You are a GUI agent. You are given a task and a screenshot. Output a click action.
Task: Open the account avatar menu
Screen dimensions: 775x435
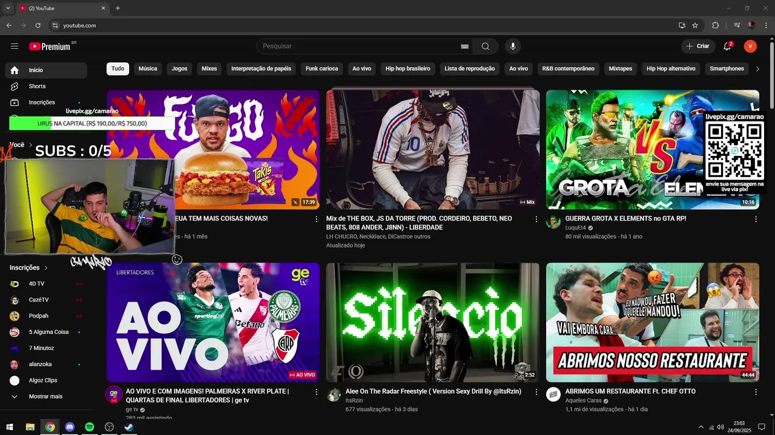tap(750, 46)
